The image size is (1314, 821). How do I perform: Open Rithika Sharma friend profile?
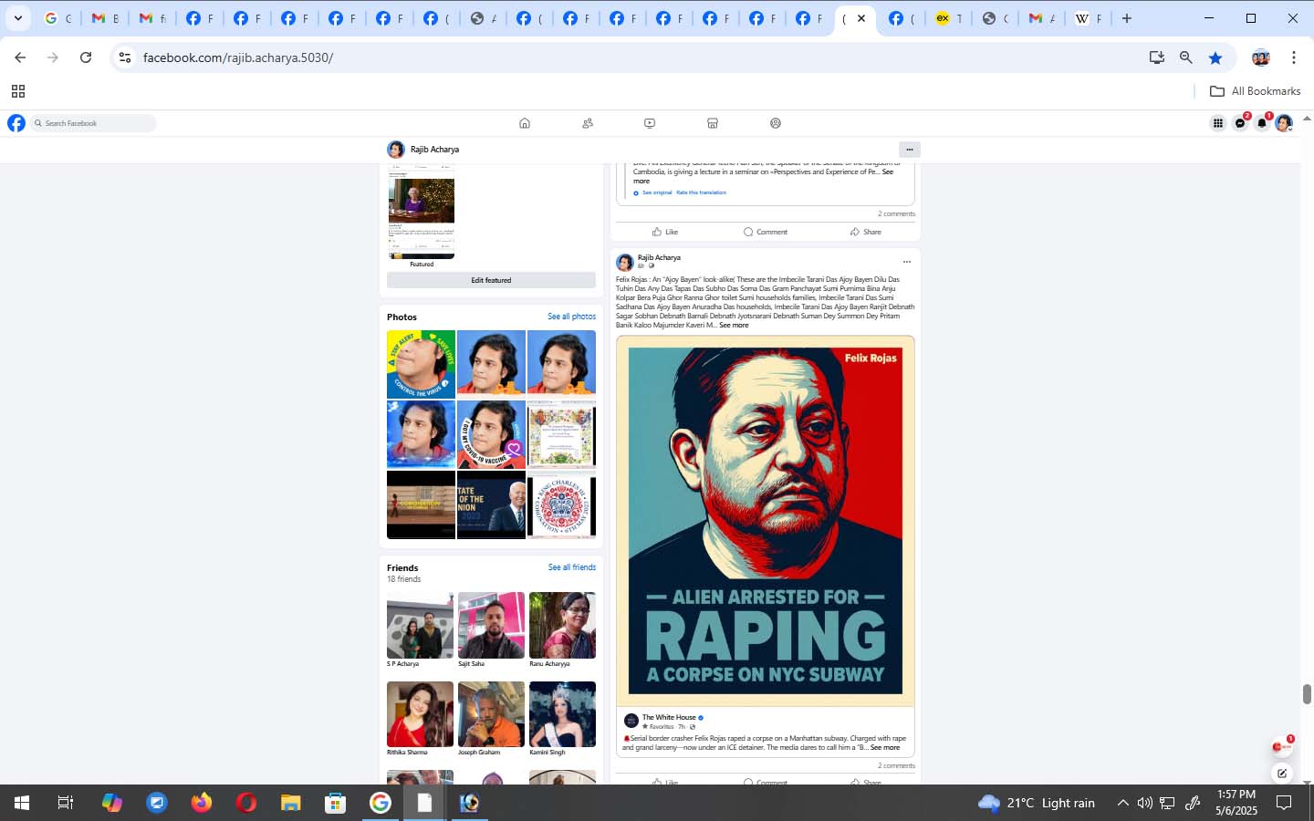tap(420, 714)
